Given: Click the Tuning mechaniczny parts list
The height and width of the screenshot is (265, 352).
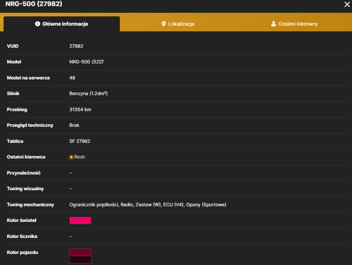Looking at the screenshot, I should pyautogui.click(x=148, y=205).
